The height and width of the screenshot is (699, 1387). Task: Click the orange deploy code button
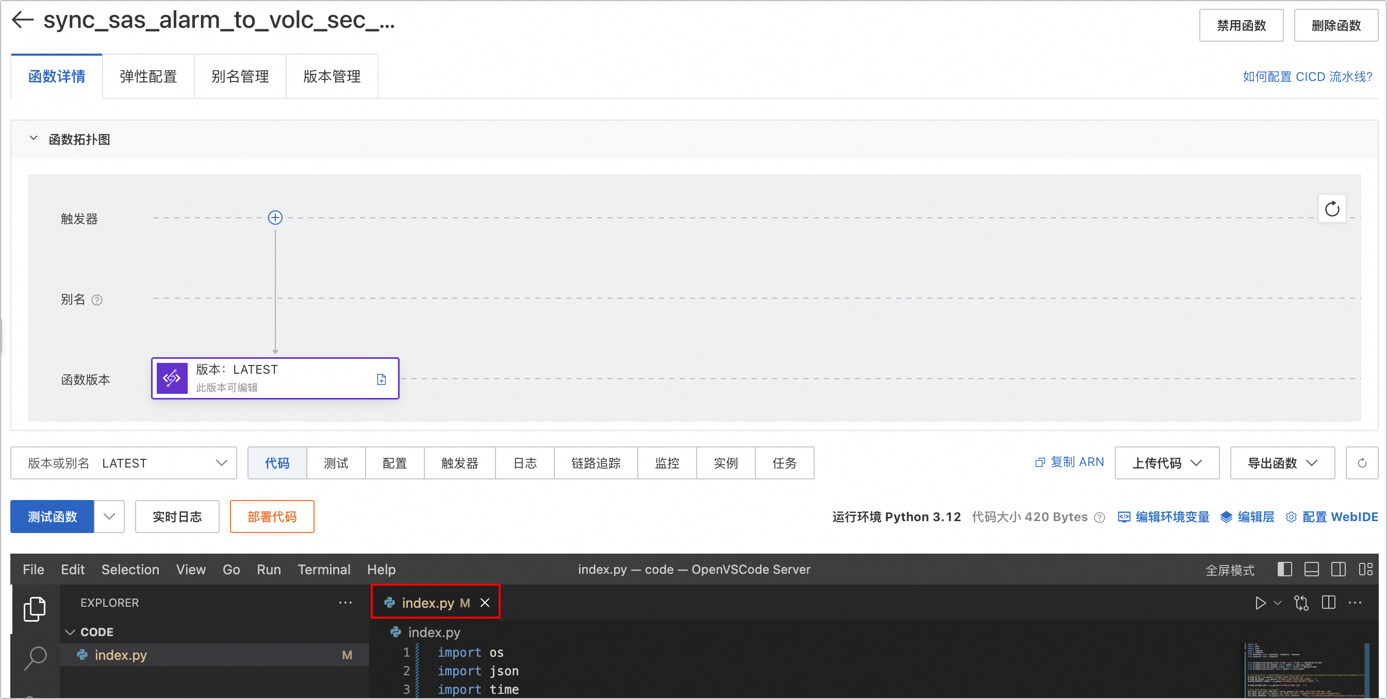coord(272,517)
